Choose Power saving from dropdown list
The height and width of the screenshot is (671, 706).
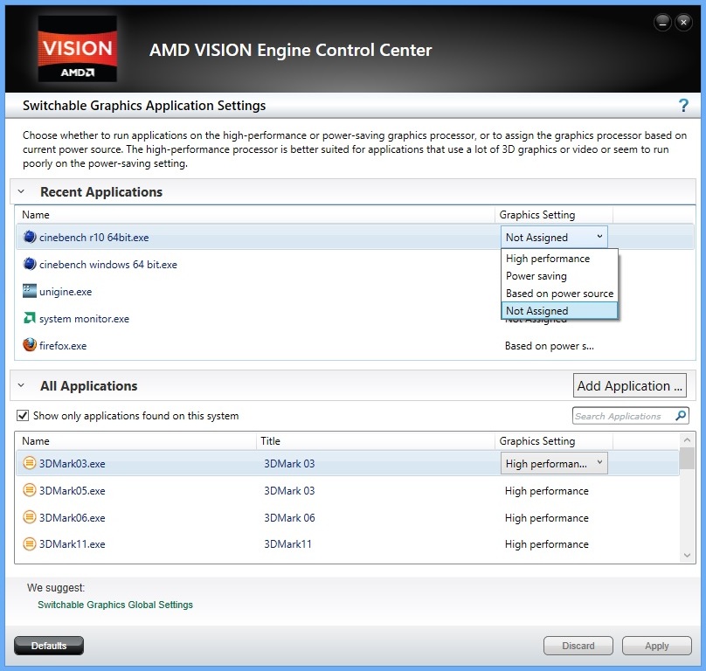[559, 275]
